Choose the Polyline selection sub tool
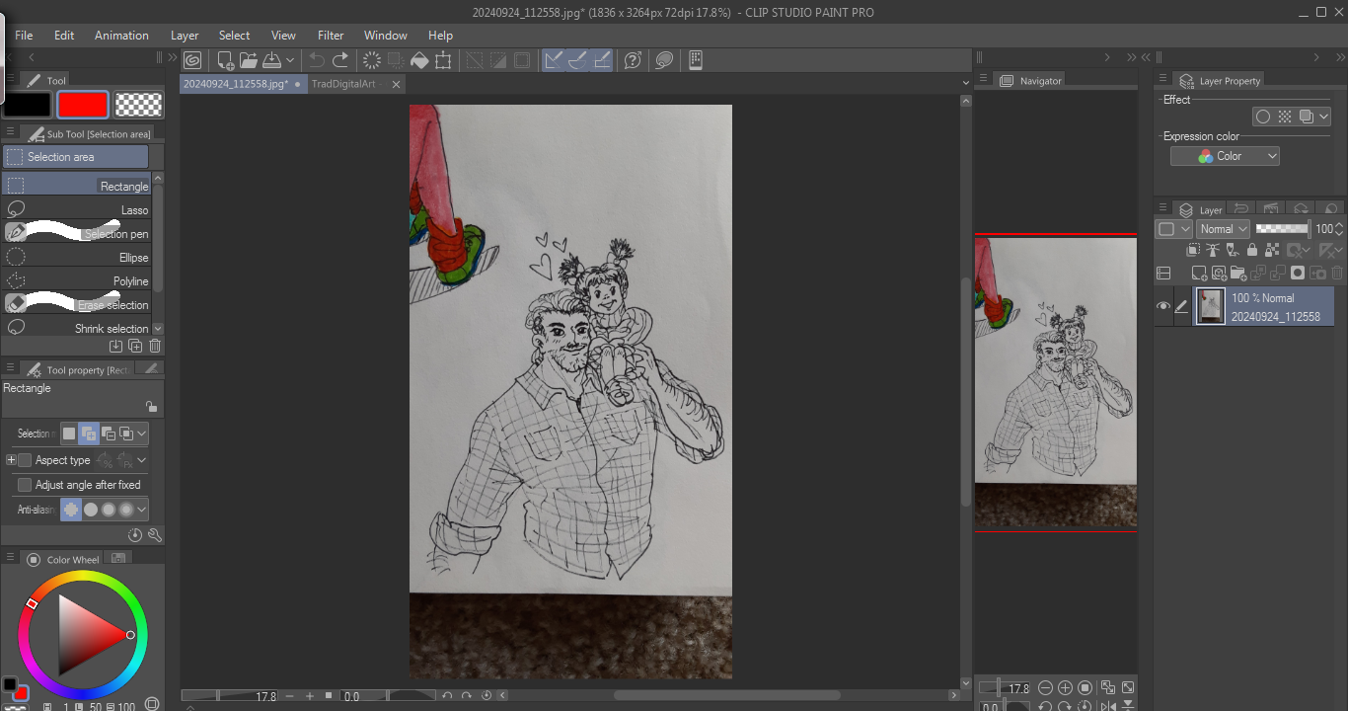1348x711 pixels. [76, 280]
